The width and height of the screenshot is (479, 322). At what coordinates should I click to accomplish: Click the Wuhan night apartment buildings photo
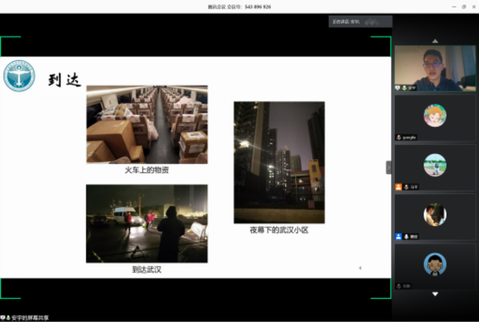click(x=279, y=162)
